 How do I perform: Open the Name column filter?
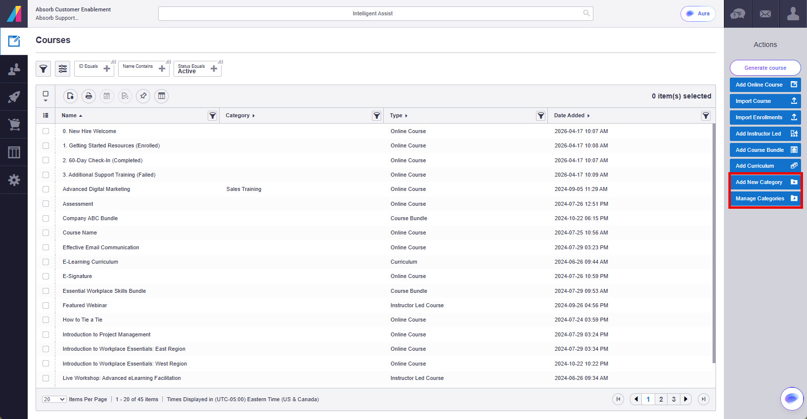coord(213,116)
